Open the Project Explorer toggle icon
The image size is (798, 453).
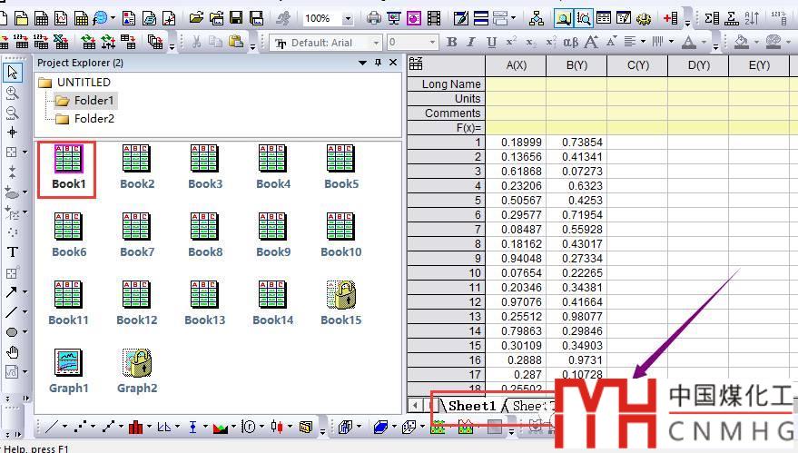[564, 19]
